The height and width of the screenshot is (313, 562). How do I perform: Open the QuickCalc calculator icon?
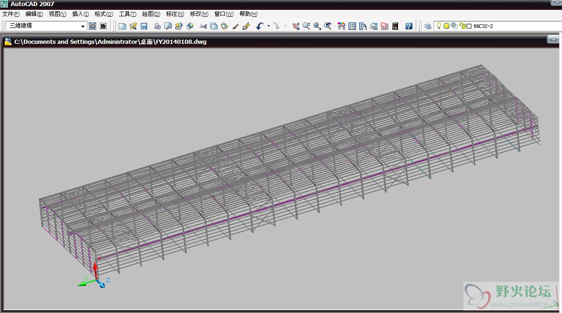(x=395, y=26)
